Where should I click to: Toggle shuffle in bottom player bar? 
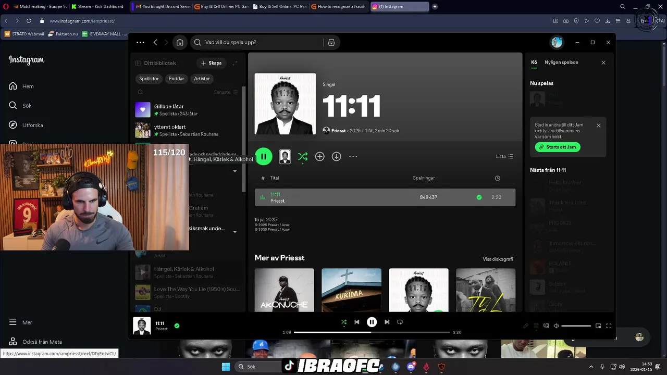tap(343, 322)
